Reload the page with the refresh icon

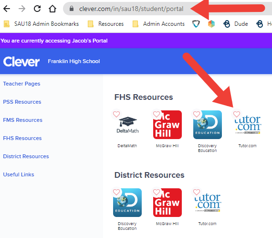(37, 9)
